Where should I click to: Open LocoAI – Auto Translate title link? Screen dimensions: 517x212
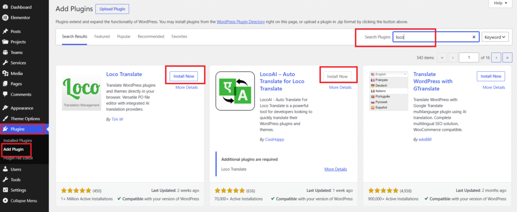point(282,81)
